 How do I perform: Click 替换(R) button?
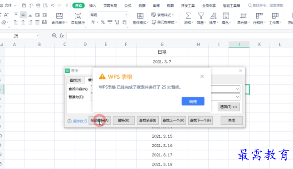(x=123, y=120)
